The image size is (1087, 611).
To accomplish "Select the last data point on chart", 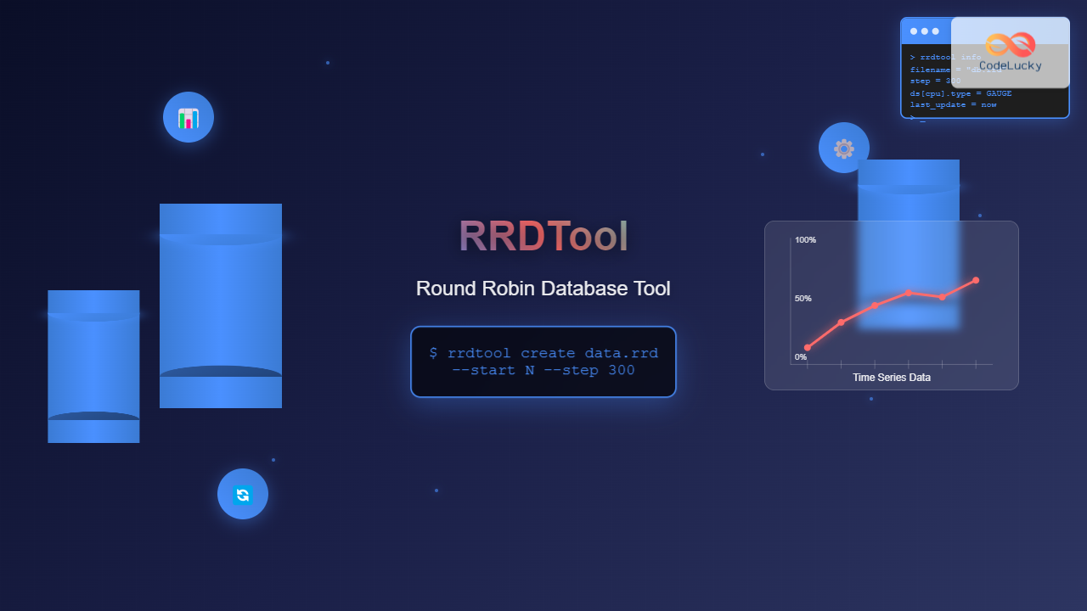I will 976,280.
